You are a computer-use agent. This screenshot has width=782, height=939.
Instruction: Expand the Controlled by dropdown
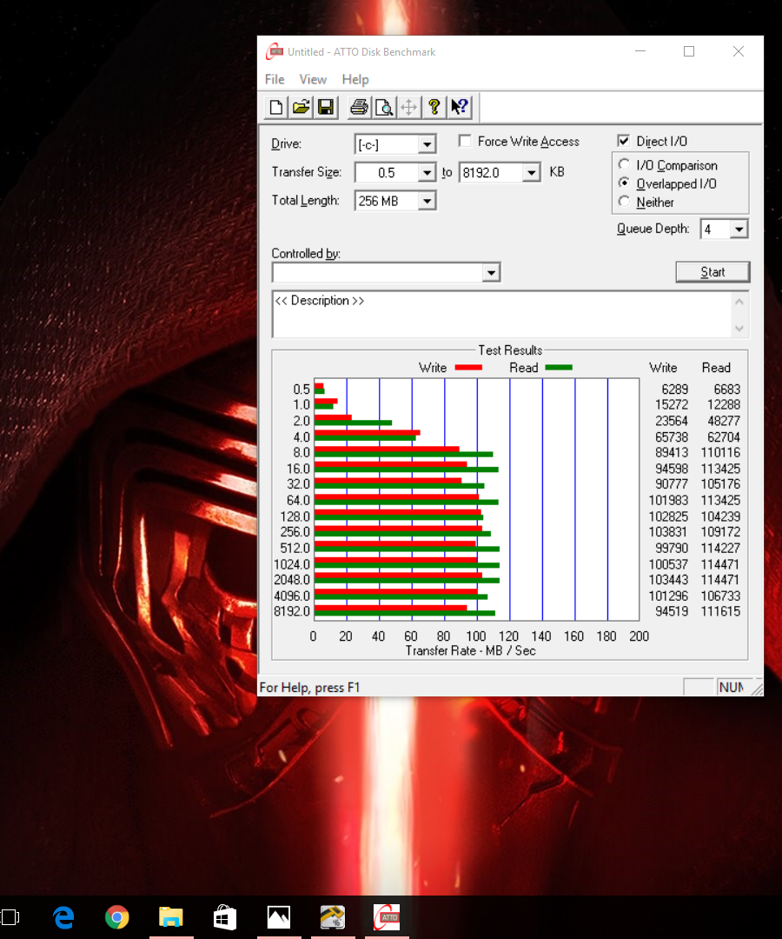pos(491,272)
